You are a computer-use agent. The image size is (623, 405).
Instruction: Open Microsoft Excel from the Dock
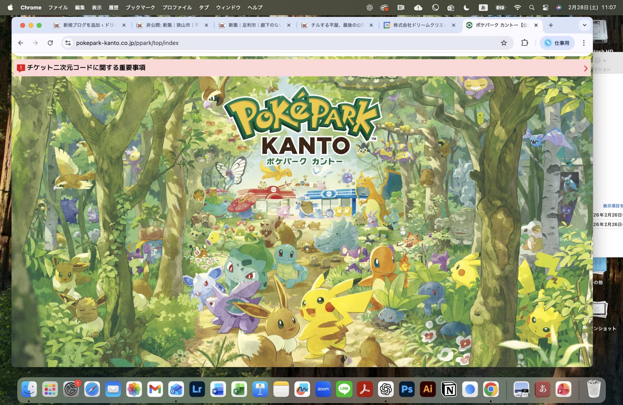coord(239,389)
